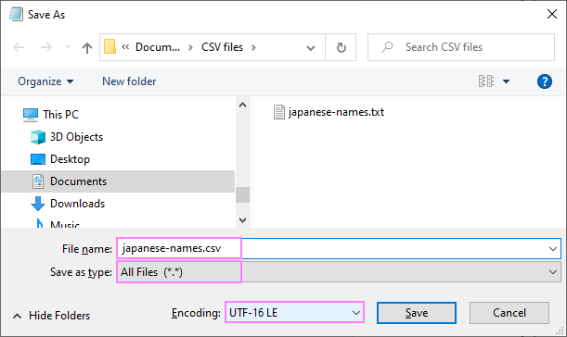This screenshot has width=567, height=337.
Task: Click the 3D Objects cube icon
Action: point(38,137)
